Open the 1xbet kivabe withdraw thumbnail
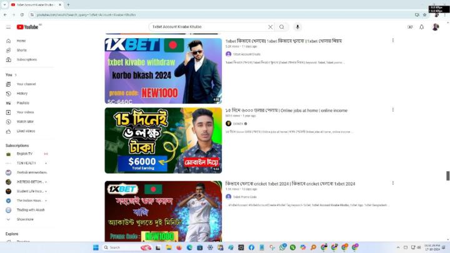This screenshot has height=253, width=450. pos(163,71)
